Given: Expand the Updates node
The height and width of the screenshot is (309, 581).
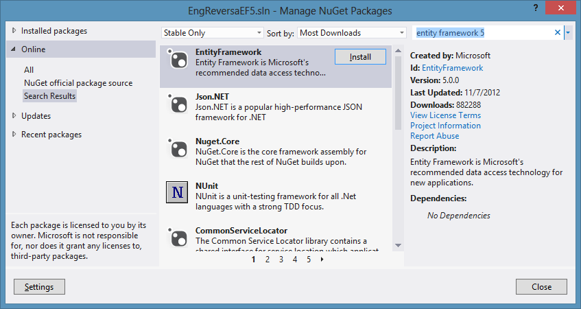Looking at the screenshot, I should click(14, 116).
